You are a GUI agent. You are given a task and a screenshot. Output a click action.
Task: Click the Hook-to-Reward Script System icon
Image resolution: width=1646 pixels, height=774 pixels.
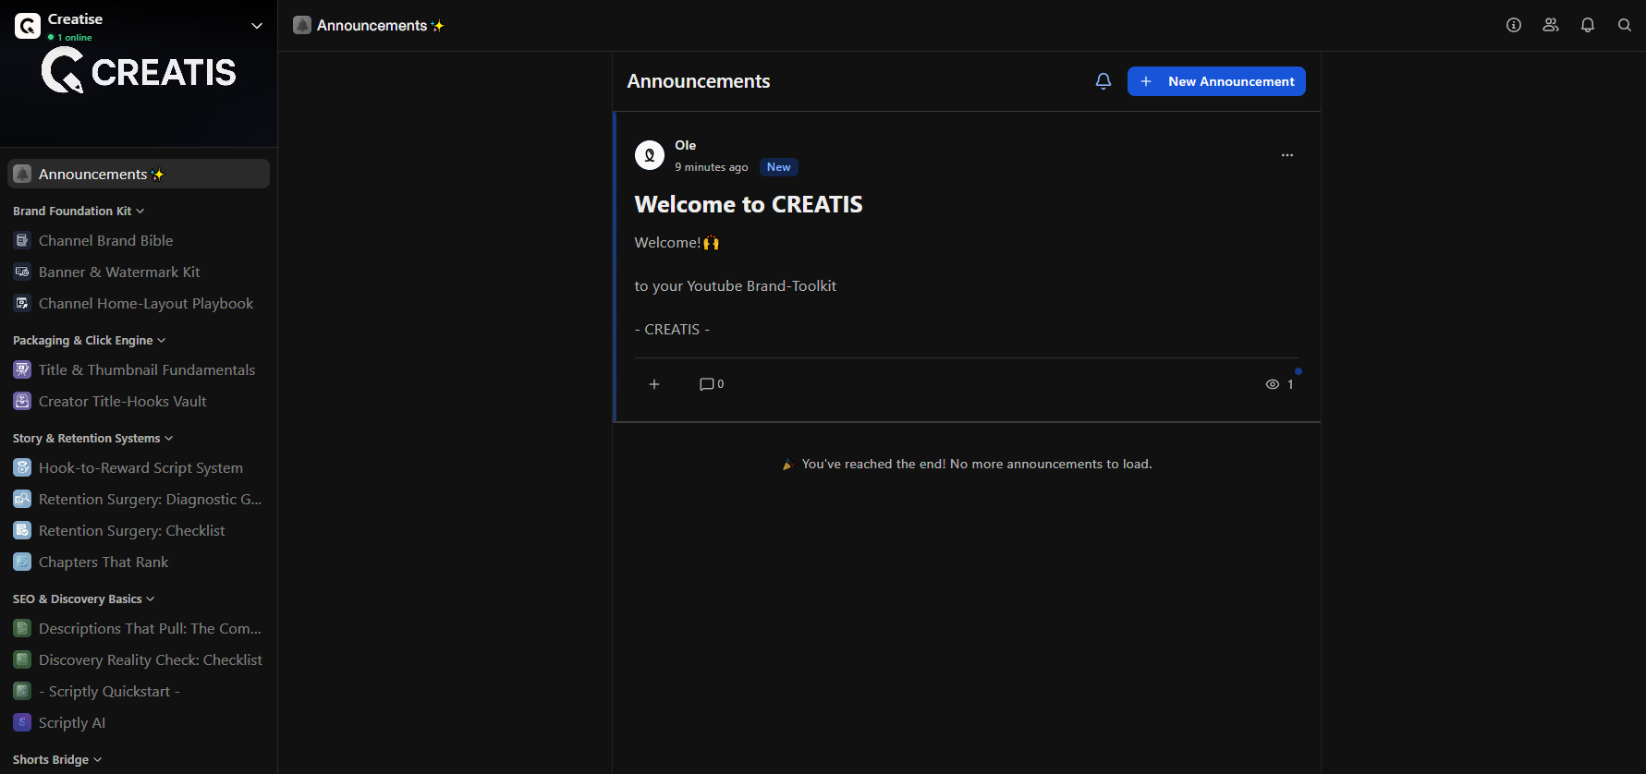[22, 467]
